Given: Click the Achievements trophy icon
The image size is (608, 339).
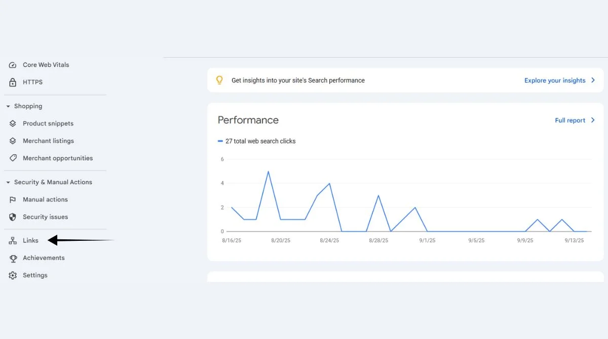Looking at the screenshot, I should 13,258.
